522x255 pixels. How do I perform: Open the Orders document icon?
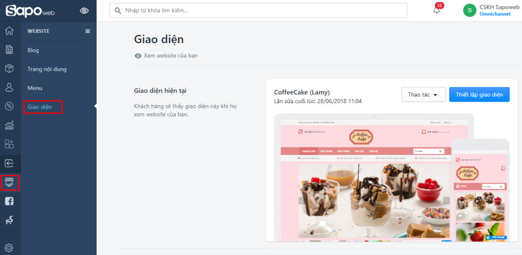[x=9, y=50]
